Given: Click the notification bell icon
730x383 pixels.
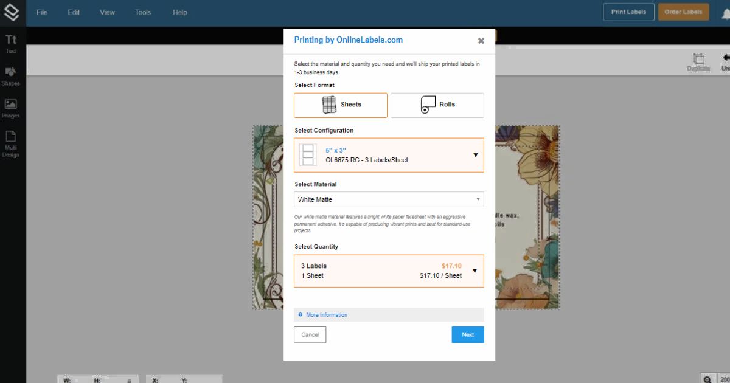Looking at the screenshot, I should [725, 13].
